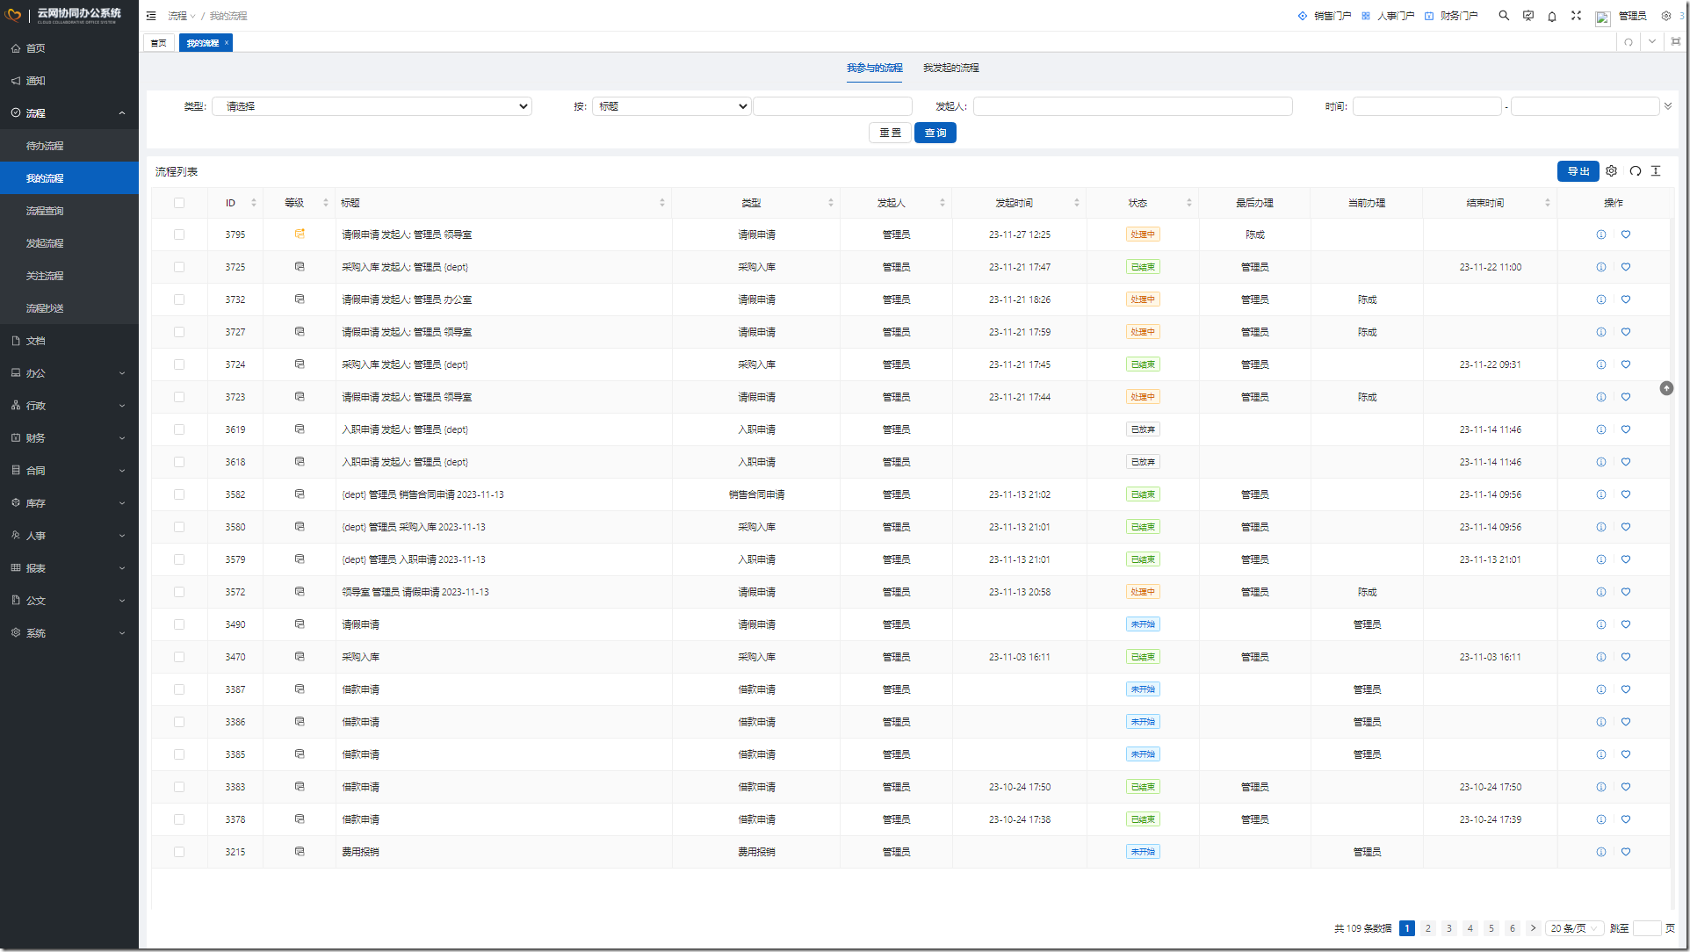
Task: Refresh the 流程列表 table with reload icon
Action: [1636, 171]
